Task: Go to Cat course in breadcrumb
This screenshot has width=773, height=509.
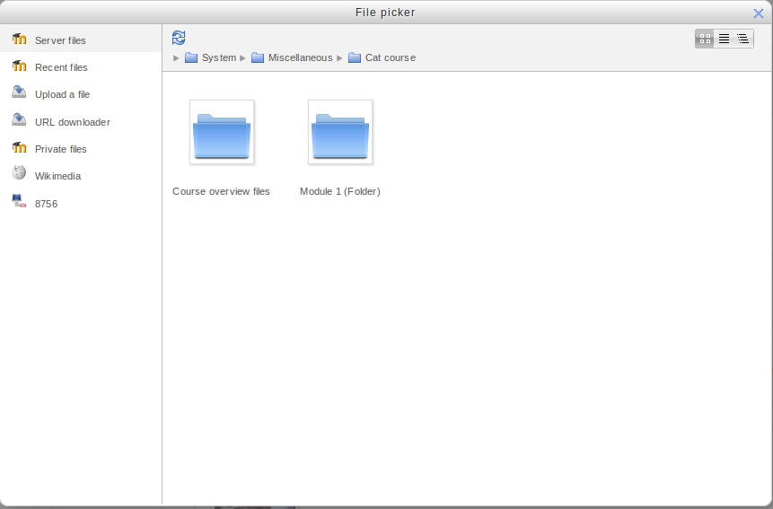Action: click(391, 57)
